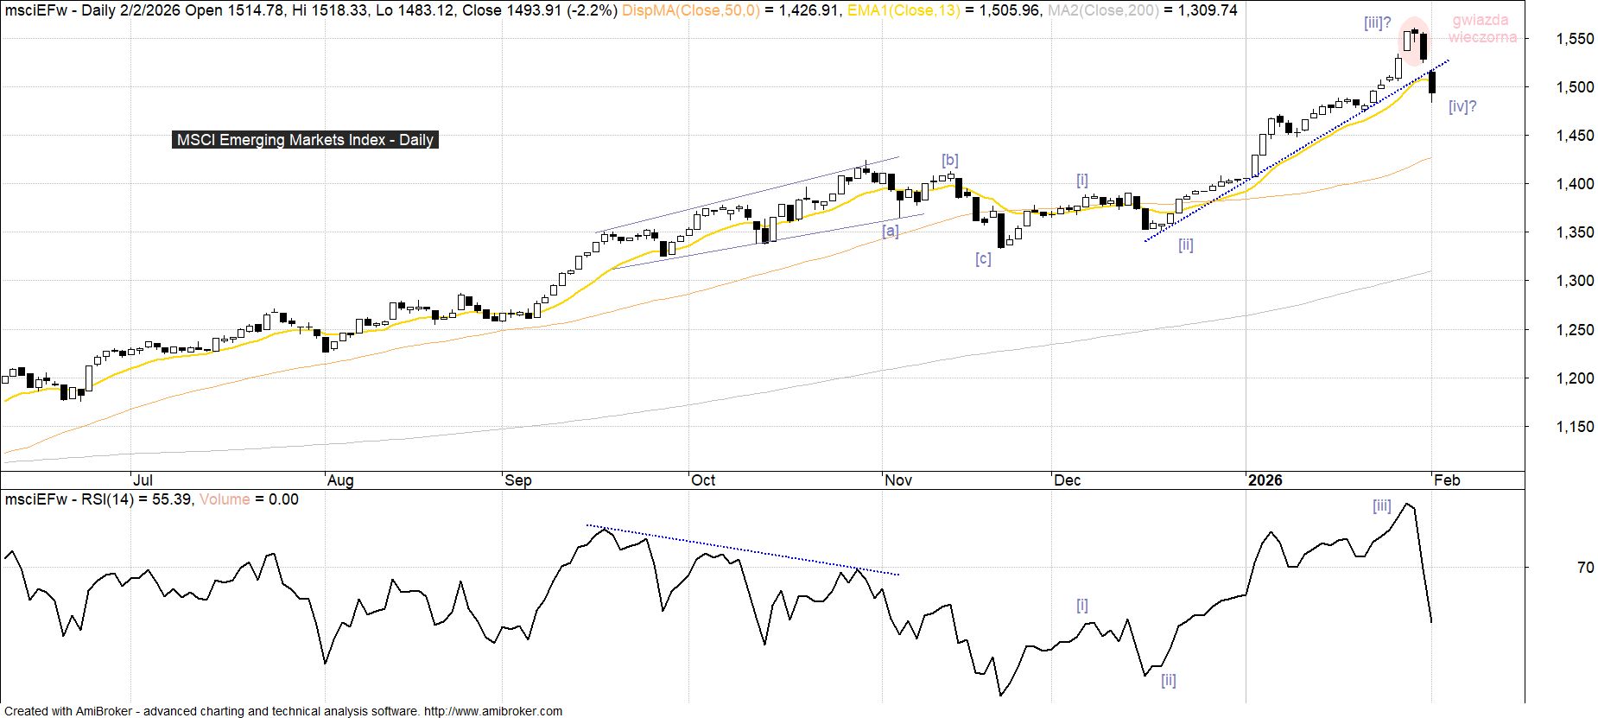Open the amibroker.com link in footer
Image resolution: width=1598 pixels, height=718 pixels.
click(492, 711)
